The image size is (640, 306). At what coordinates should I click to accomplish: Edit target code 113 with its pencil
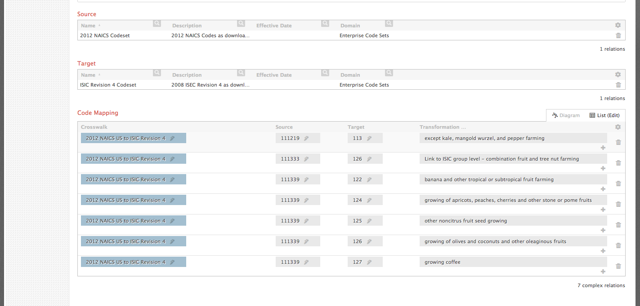click(x=369, y=138)
